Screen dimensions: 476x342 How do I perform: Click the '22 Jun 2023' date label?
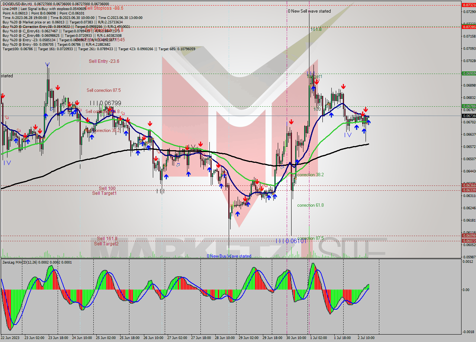point(11,338)
